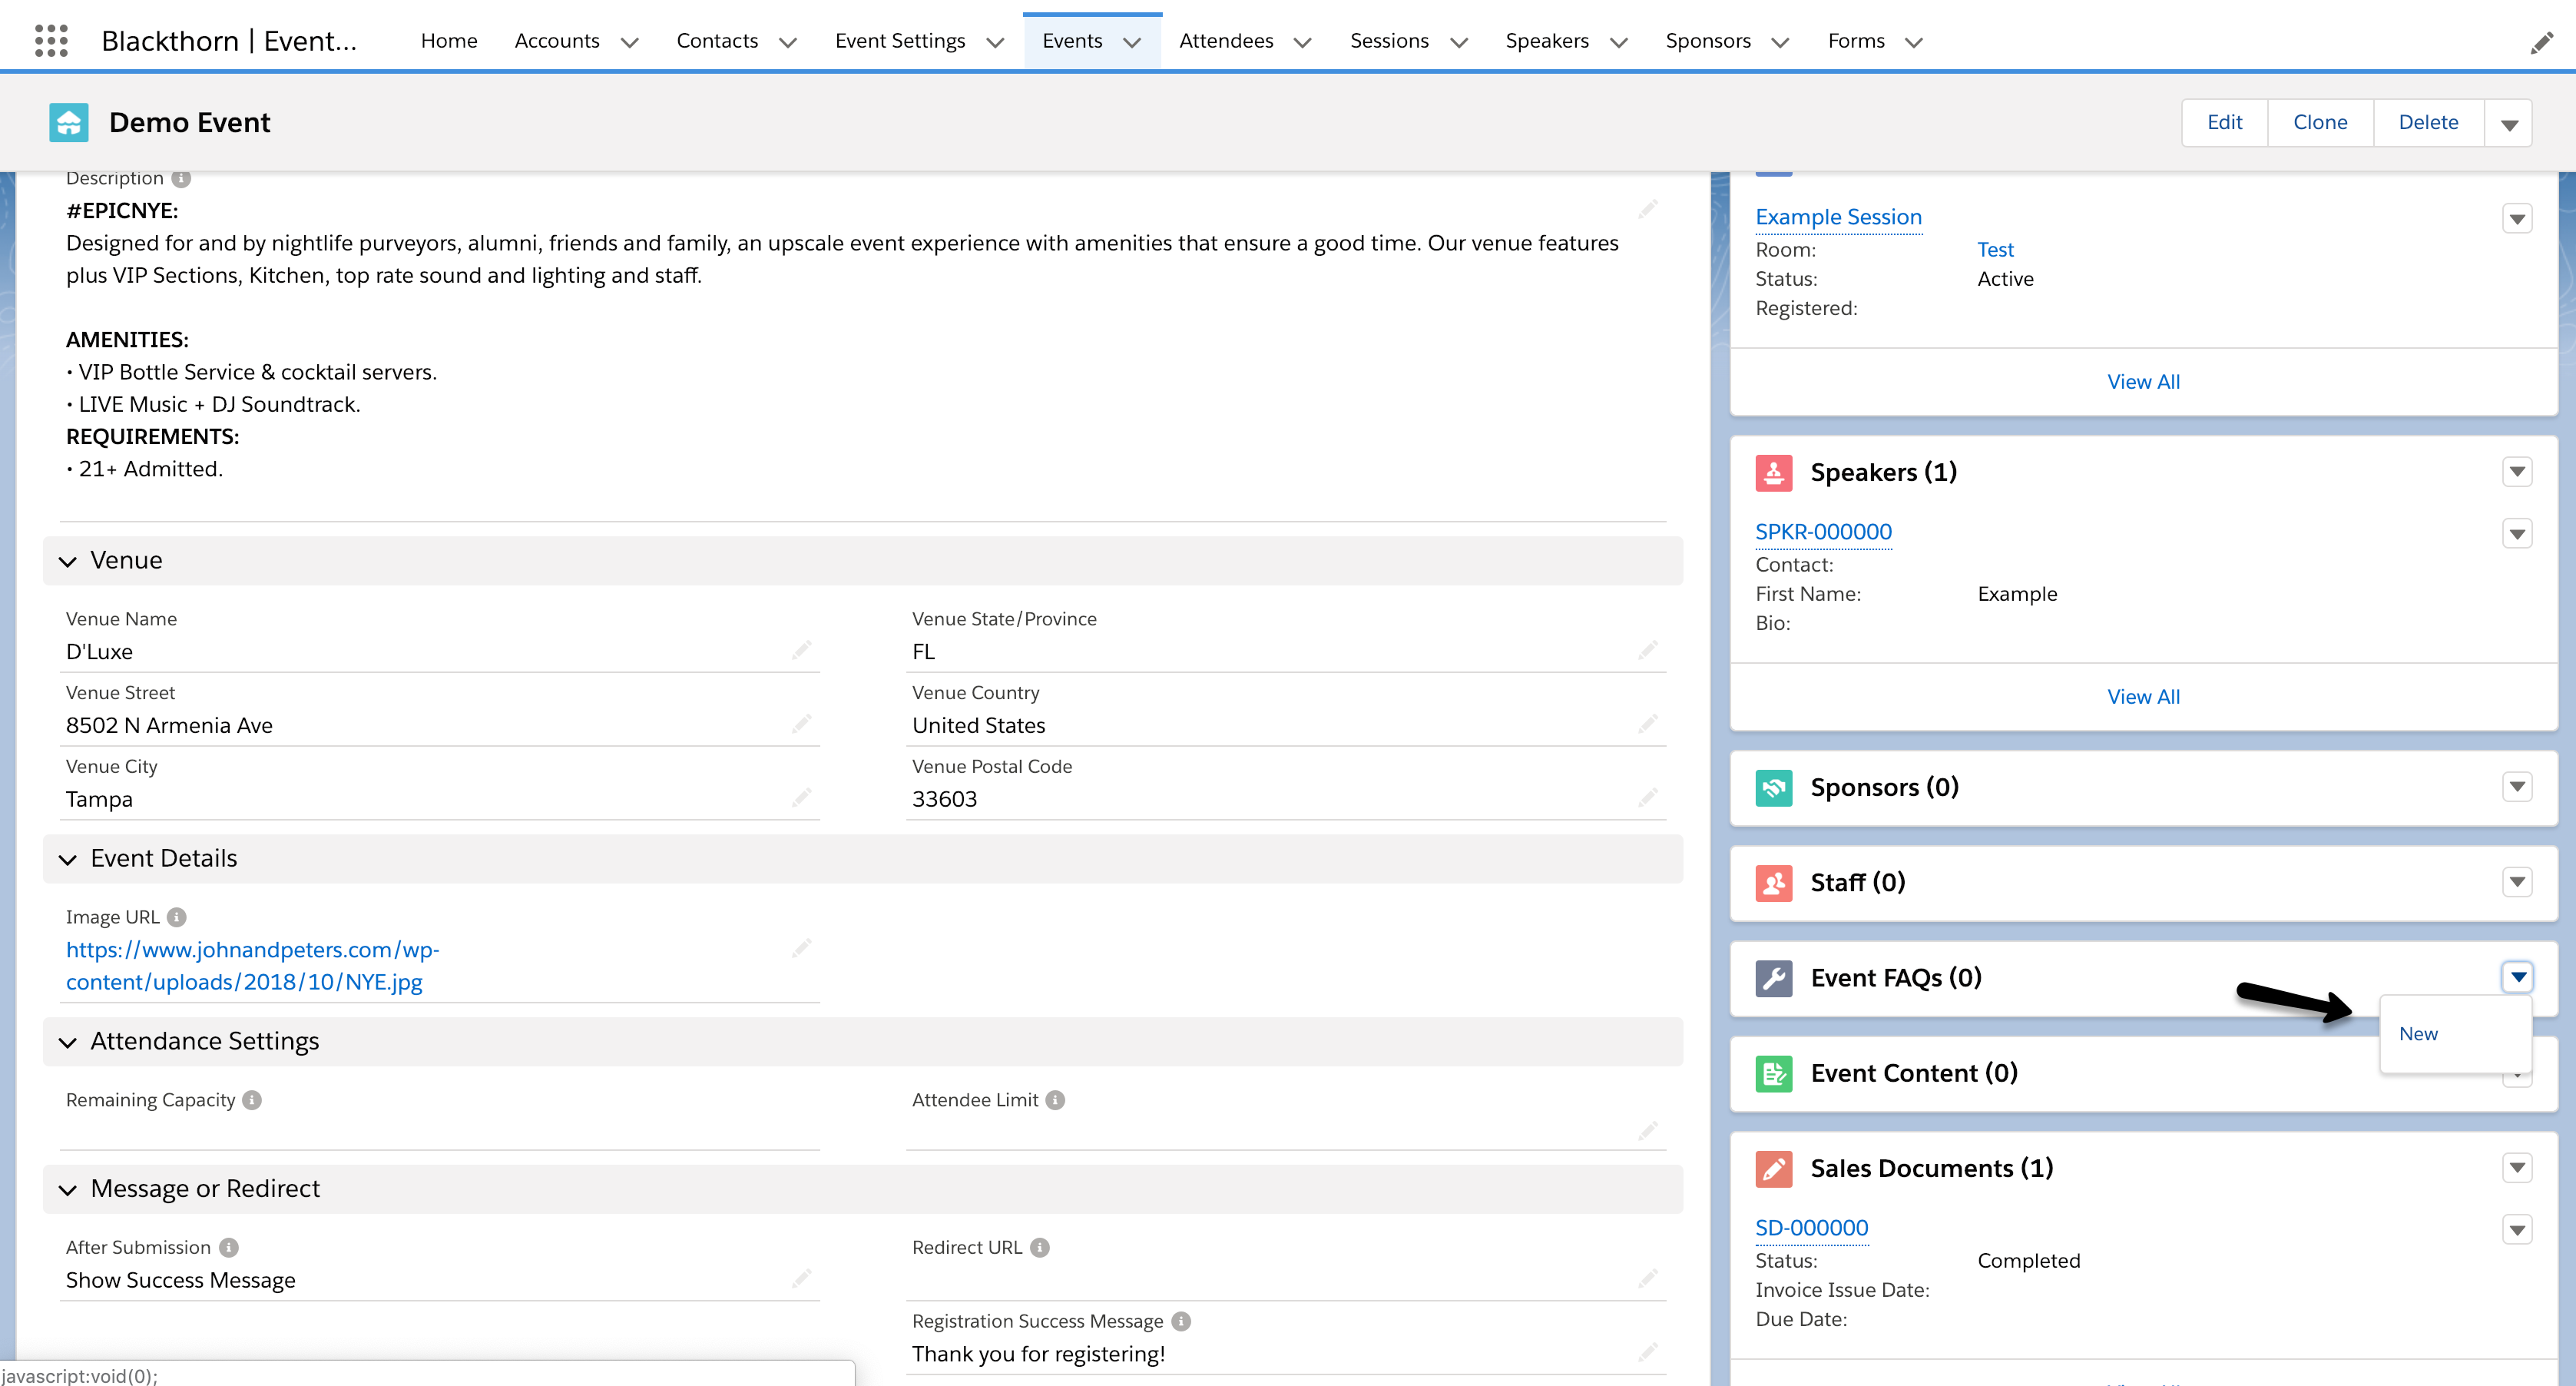Click the Sales Documents related list icon

click(x=1773, y=1169)
